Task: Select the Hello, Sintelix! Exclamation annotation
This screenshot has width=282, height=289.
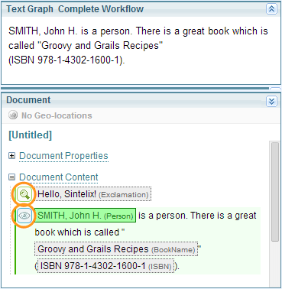Action: (x=93, y=194)
